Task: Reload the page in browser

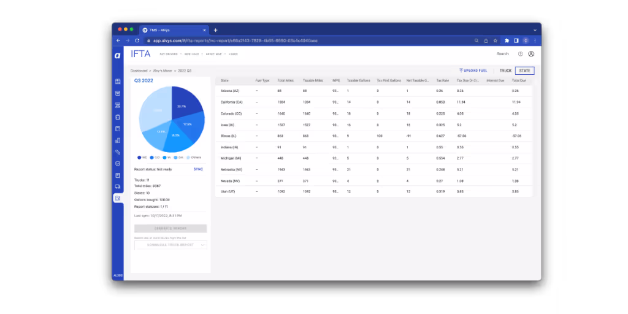Action: (137, 40)
